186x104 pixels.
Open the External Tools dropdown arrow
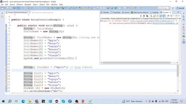coord(65,8)
